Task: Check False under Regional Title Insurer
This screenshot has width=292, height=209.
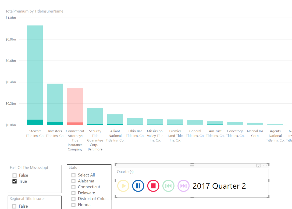Action: tap(14, 206)
